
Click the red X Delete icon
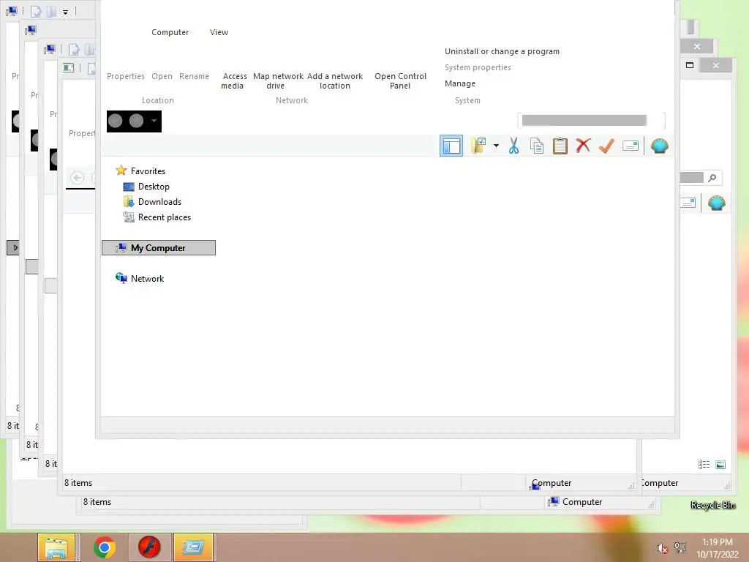click(583, 146)
